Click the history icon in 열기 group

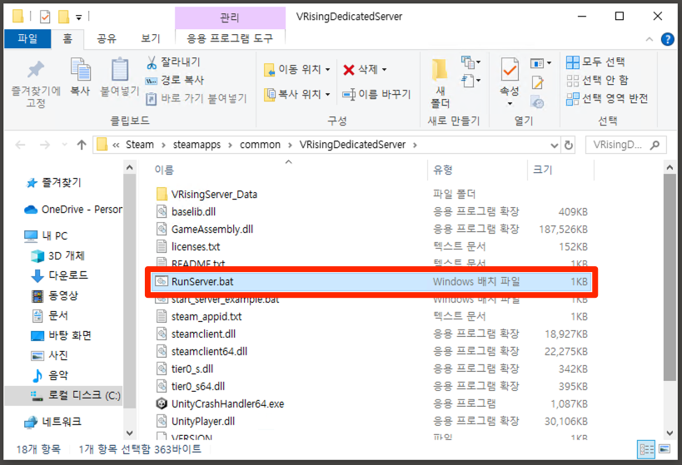coord(538,102)
